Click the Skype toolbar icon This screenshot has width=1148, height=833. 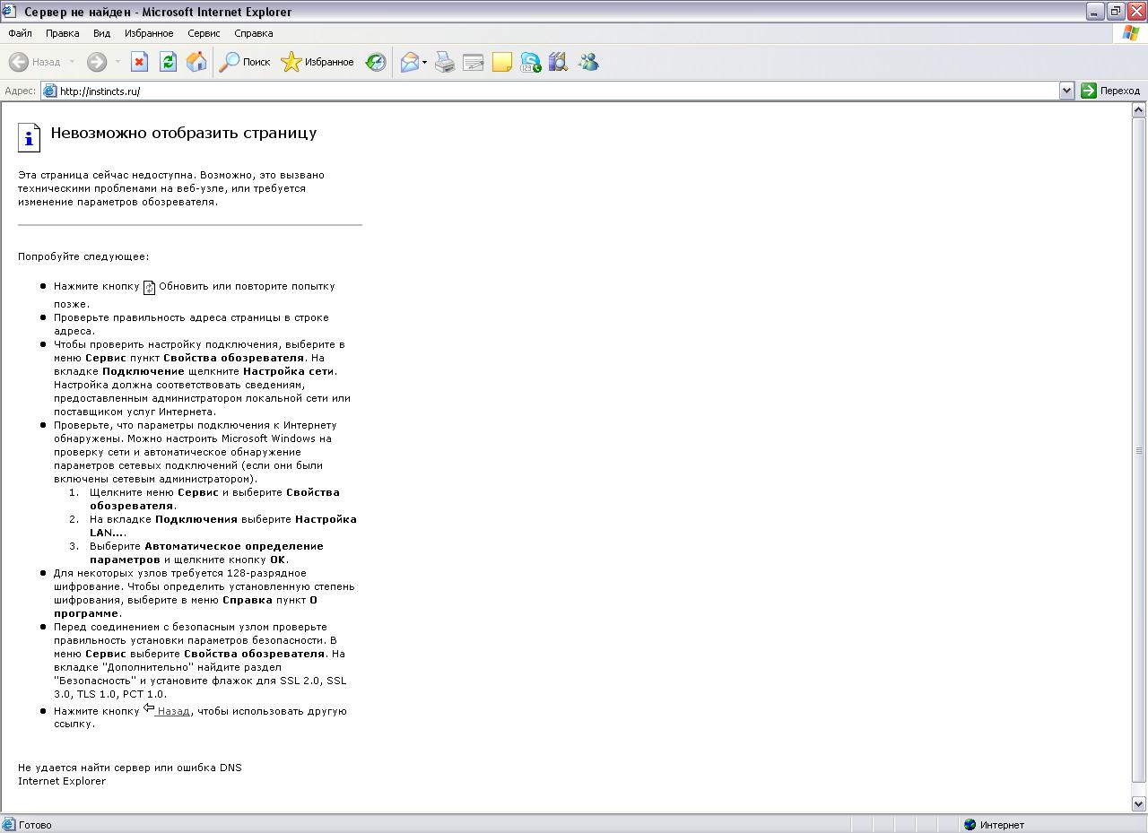click(531, 62)
